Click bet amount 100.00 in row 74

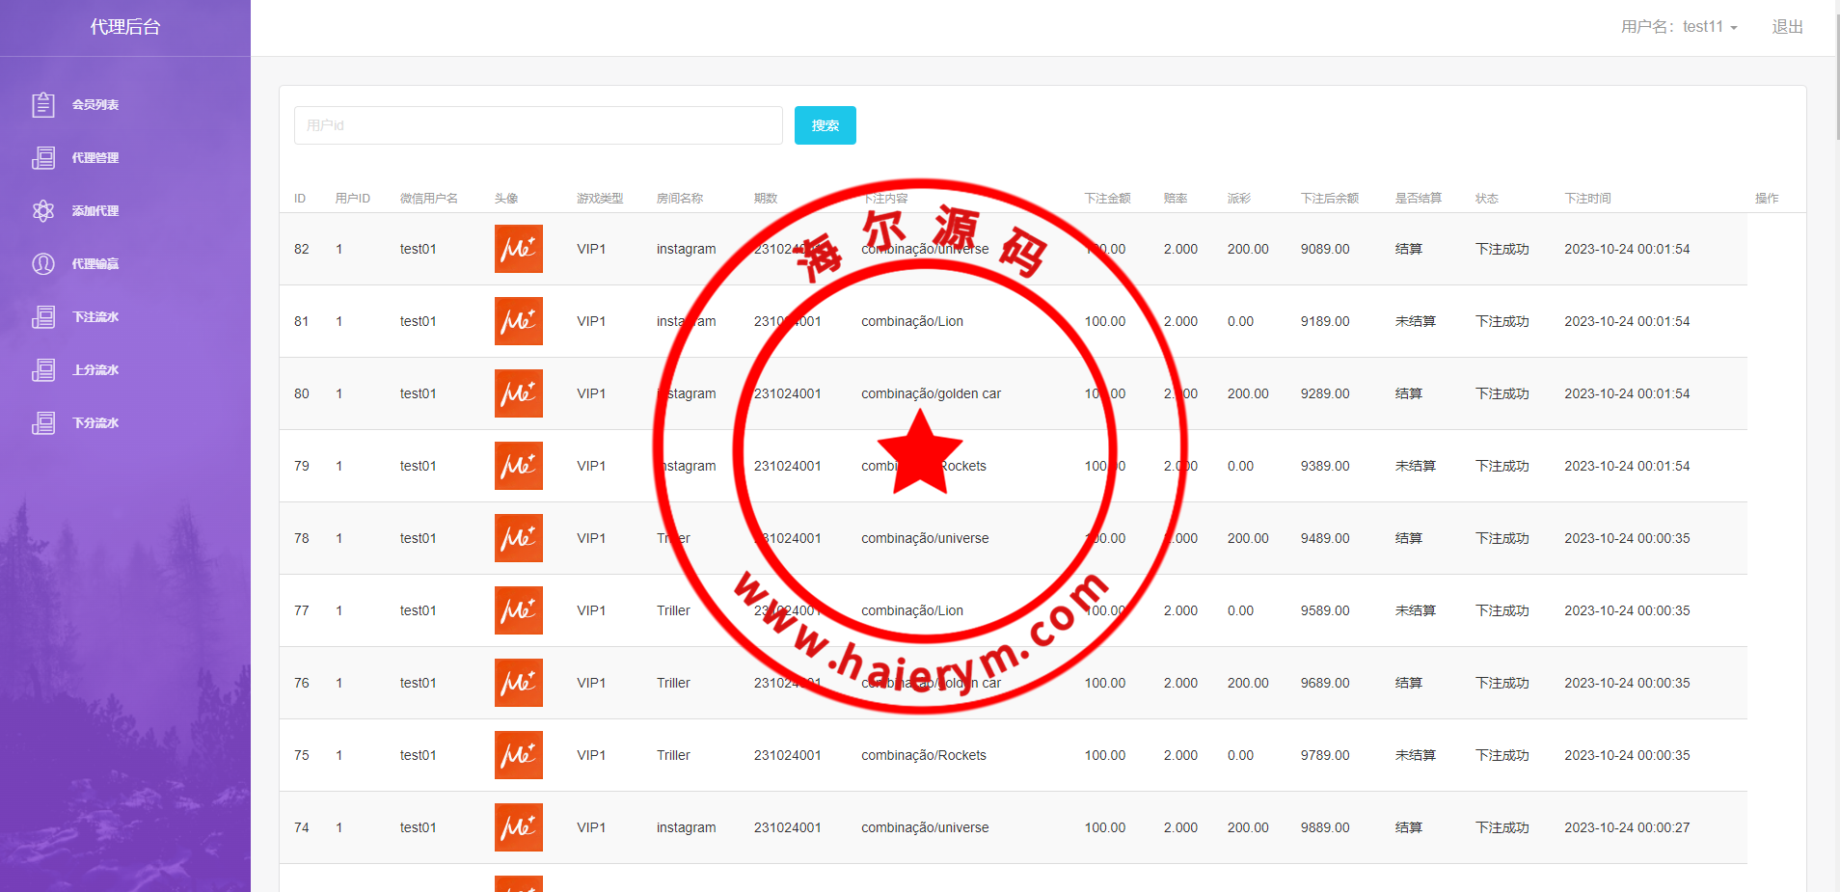point(1105,827)
